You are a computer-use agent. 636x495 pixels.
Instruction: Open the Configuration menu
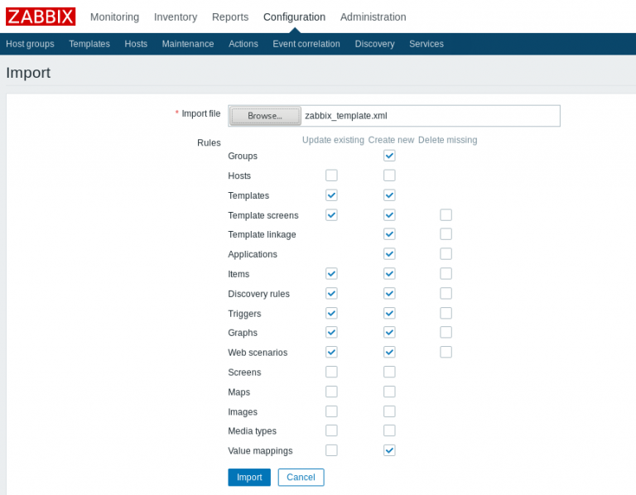click(x=294, y=17)
